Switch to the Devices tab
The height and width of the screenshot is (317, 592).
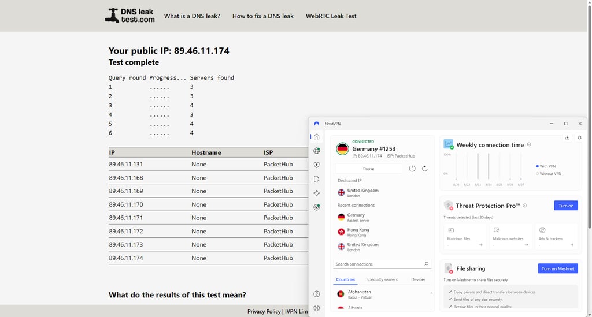click(418, 279)
